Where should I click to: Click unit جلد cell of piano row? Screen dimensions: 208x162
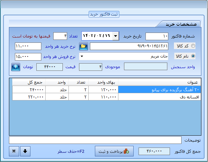click(57, 90)
